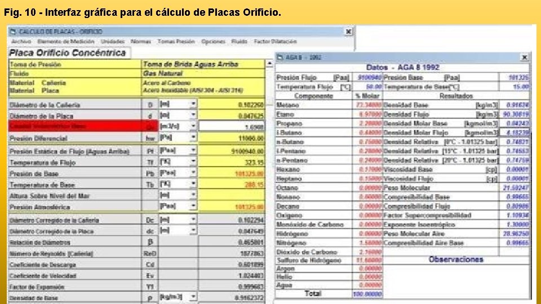The height and width of the screenshot is (304, 541).
Task: Click the Presión Base value in AGA 8
Action: [x=514, y=78]
